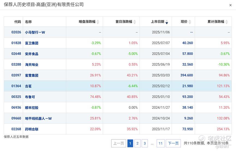This screenshot has width=236, height=152.
Task: Select first-day change 35.92%
Action: pos(132,129)
